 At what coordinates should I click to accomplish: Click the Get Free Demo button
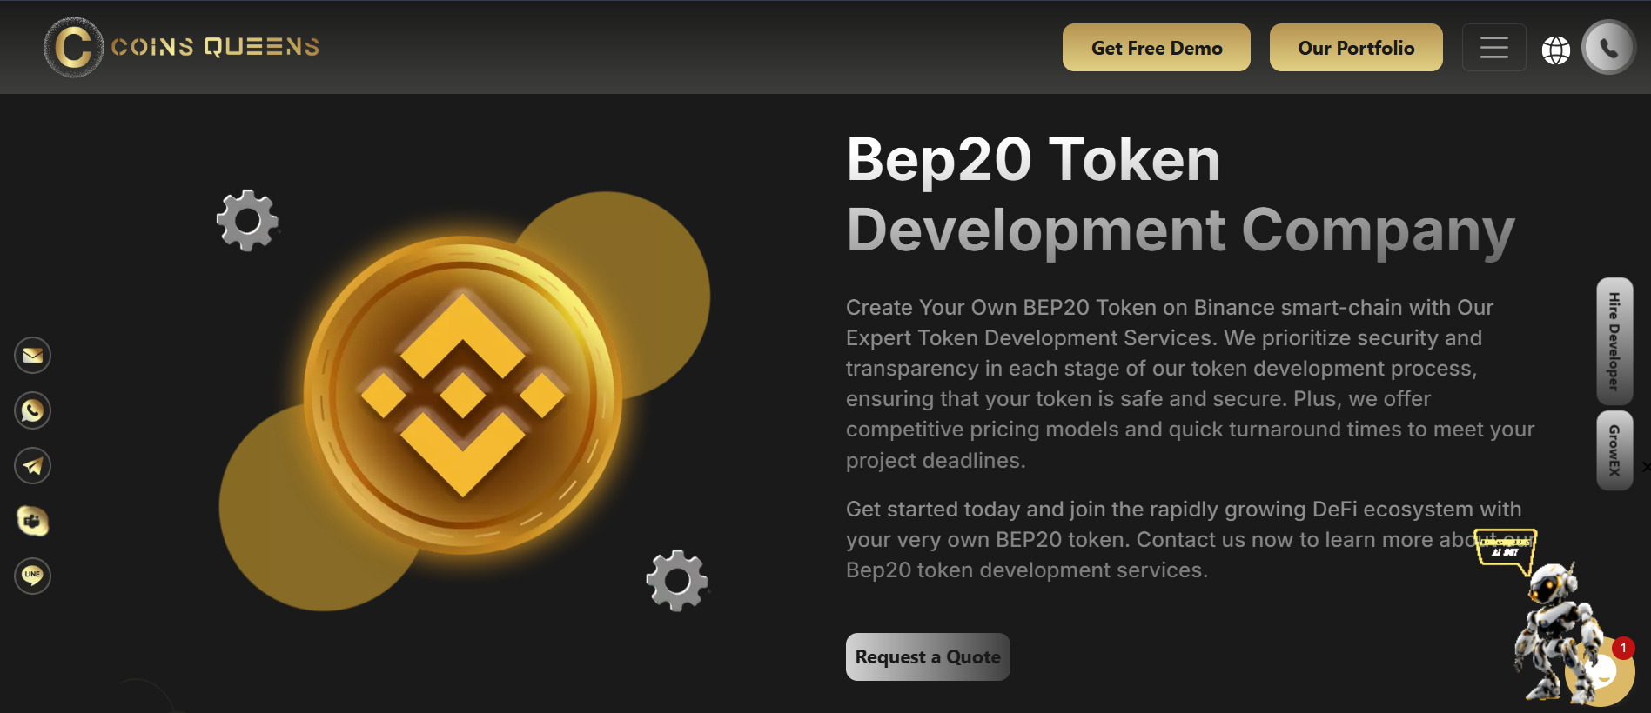click(1156, 48)
